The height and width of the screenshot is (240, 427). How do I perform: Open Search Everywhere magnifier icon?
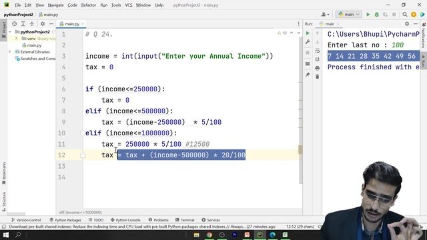coord(405,15)
